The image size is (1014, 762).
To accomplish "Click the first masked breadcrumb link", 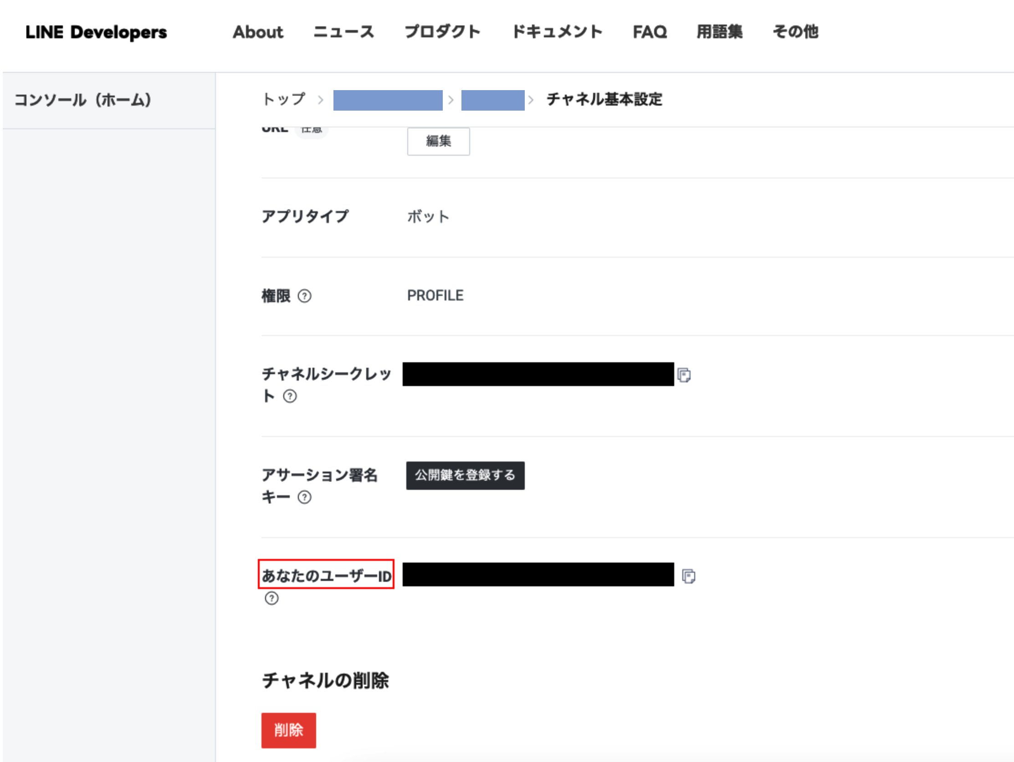I will pos(387,100).
